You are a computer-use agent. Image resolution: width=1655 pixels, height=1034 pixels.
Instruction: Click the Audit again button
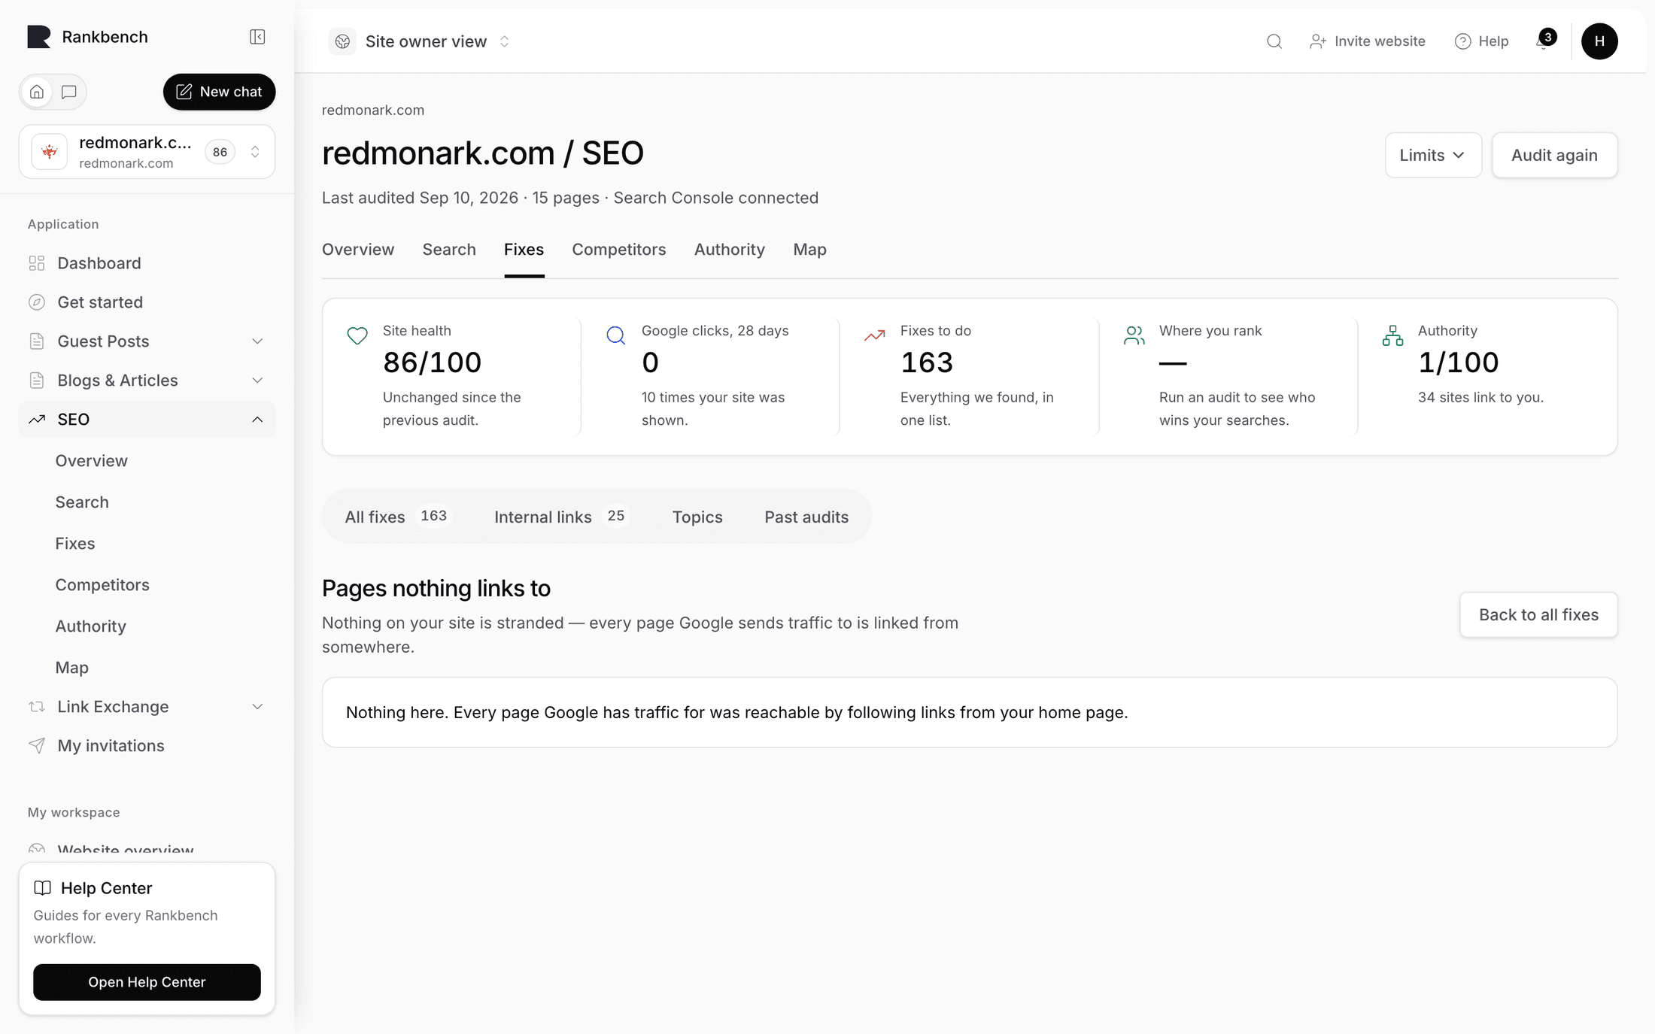tap(1554, 156)
